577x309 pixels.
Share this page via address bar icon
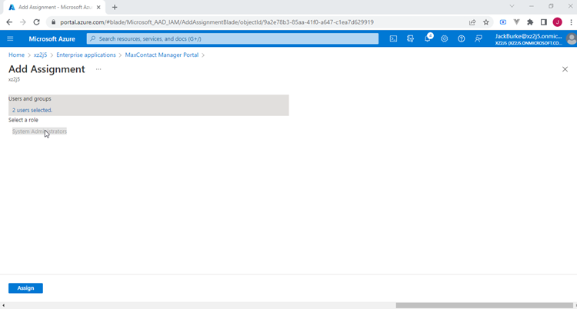[472, 22]
